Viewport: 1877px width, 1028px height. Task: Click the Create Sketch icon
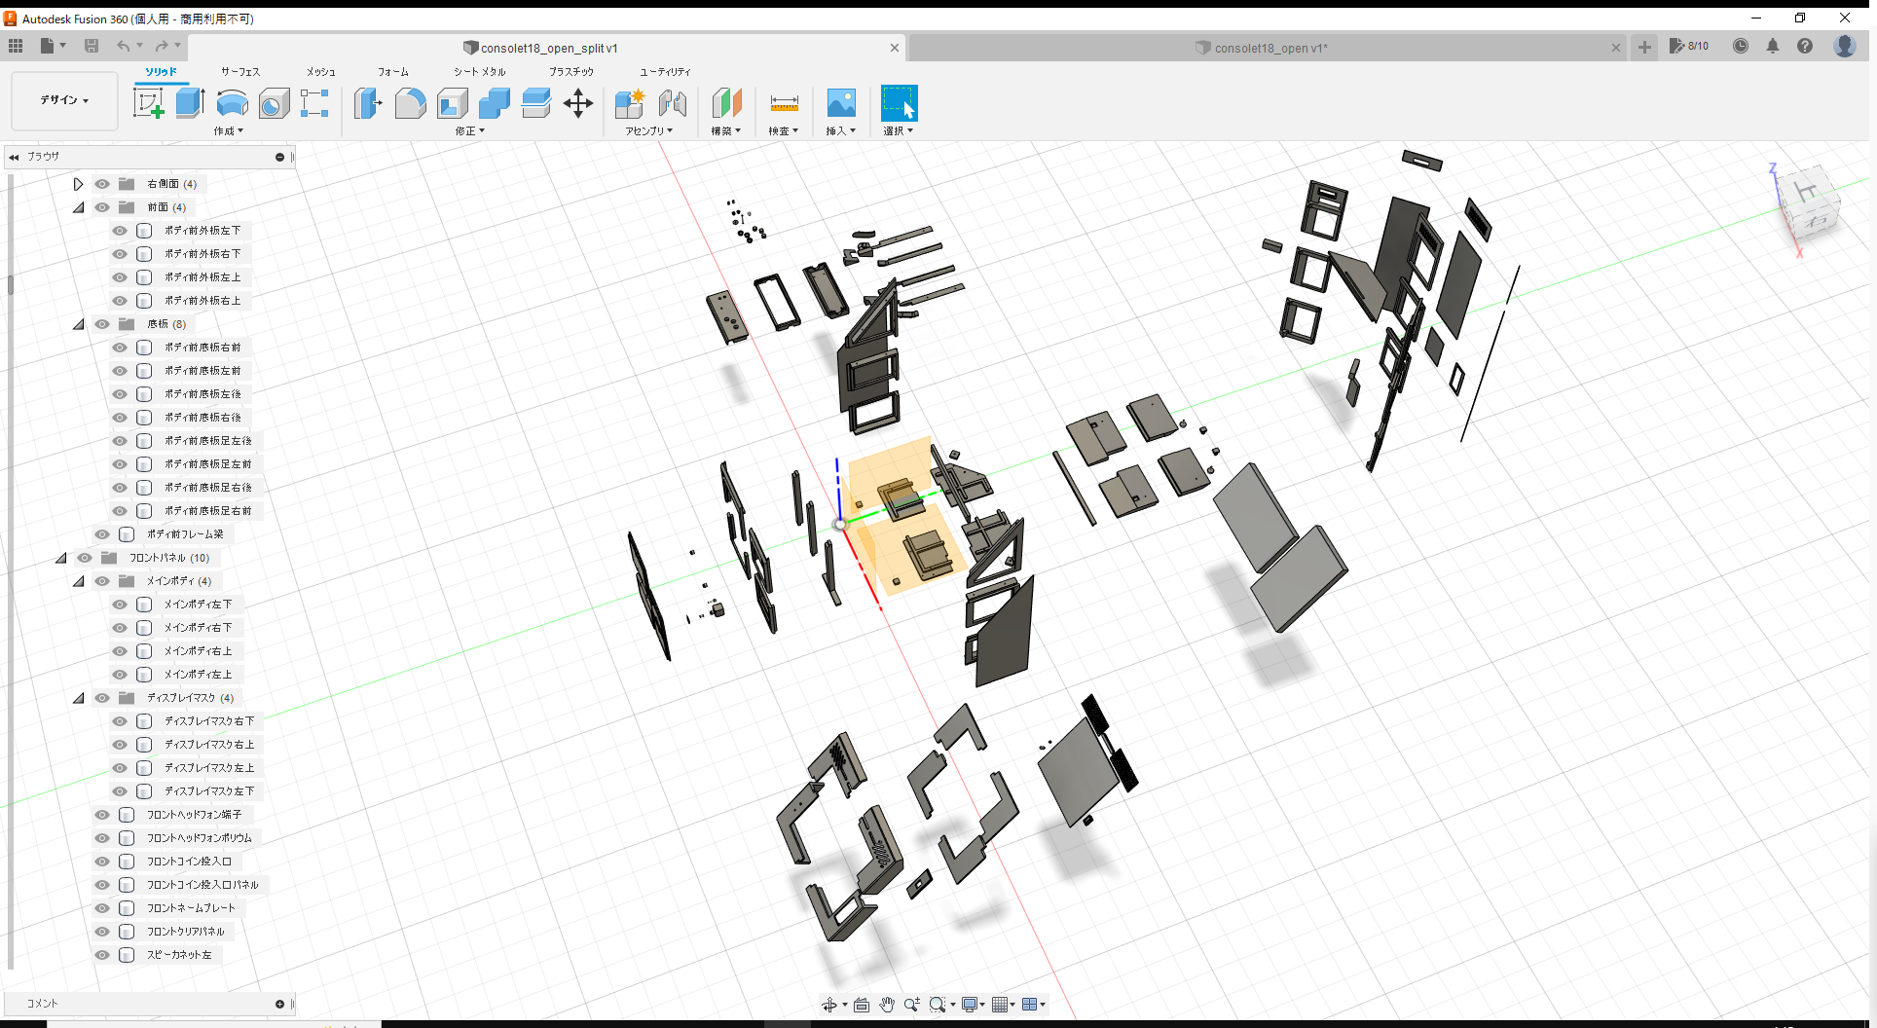tap(149, 102)
